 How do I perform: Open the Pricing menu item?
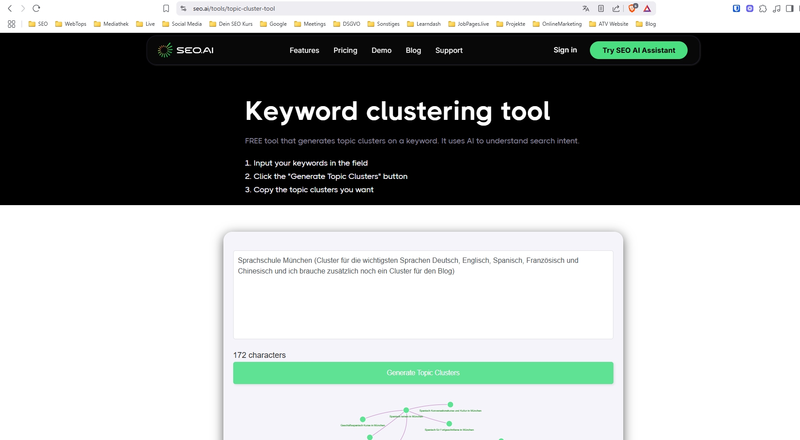click(x=345, y=51)
